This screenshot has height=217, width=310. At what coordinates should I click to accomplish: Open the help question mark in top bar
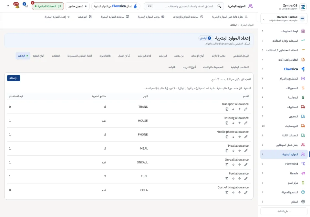point(8,6)
